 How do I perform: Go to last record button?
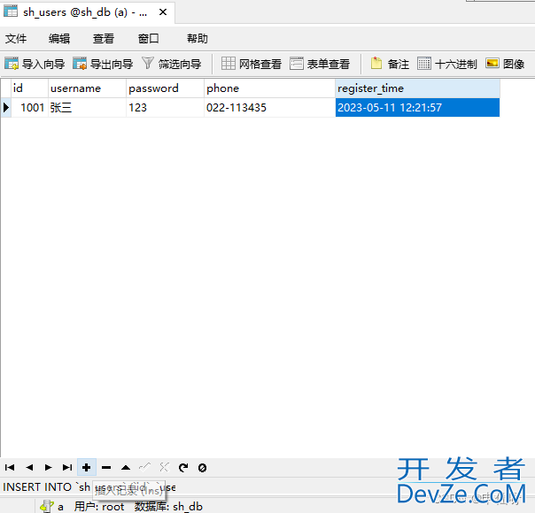click(67, 467)
